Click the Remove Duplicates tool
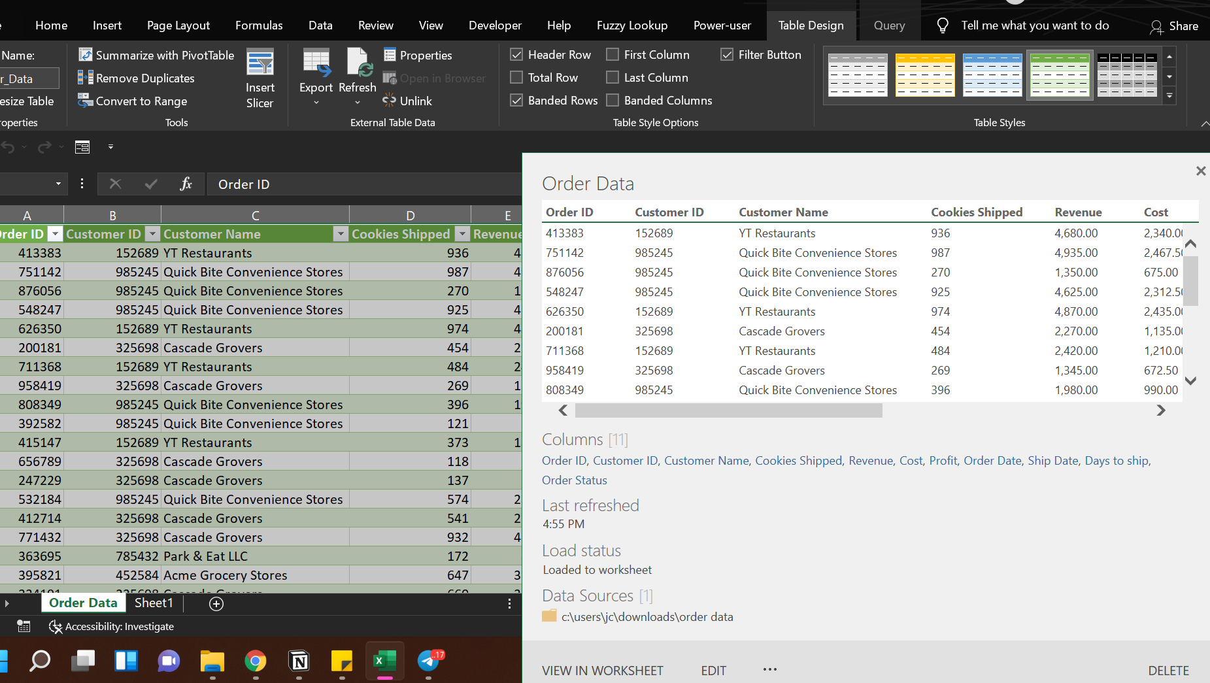This screenshot has width=1210, height=683. 137,78
